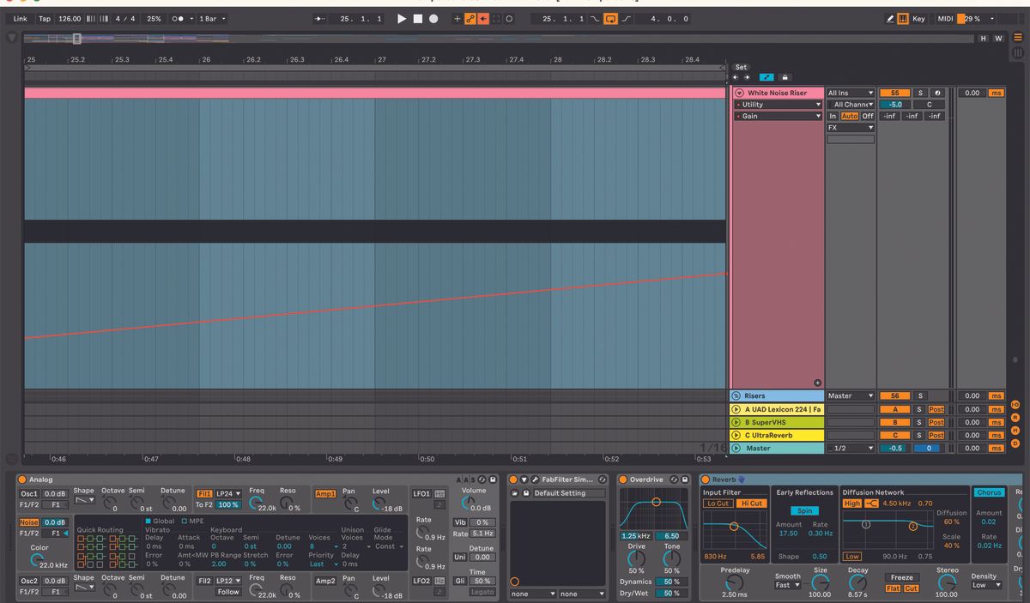Set monitor to Off on White Noise Riser
This screenshot has height=603, width=1030.
click(x=868, y=116)
